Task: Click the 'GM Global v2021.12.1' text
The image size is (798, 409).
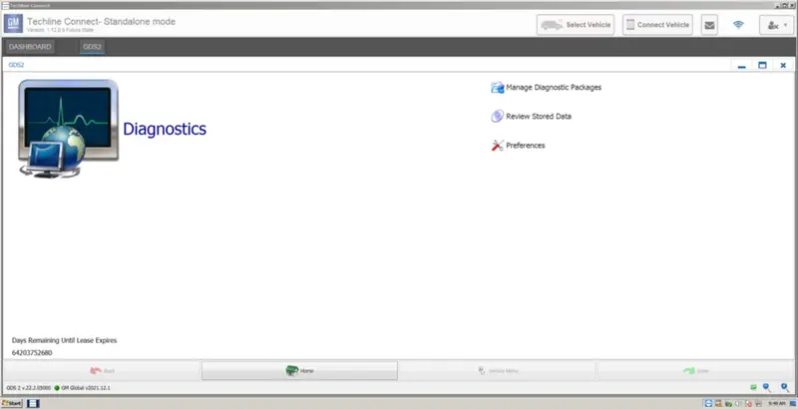Action: click(x=86, y=388)
